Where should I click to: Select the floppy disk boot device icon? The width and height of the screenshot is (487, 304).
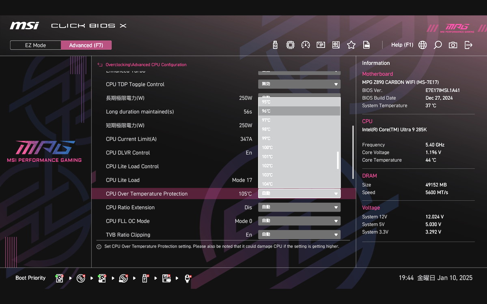(x=166, y=278)
